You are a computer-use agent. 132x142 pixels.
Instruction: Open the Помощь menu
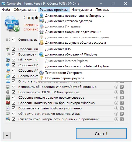click(x=102, y=10)
